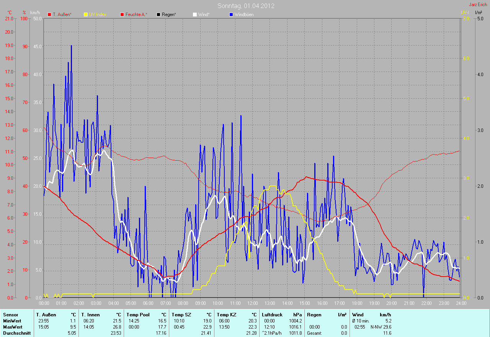Click the red swatch beside T. Außen
The height and width of the screenshot is (337, 490).
49,15
